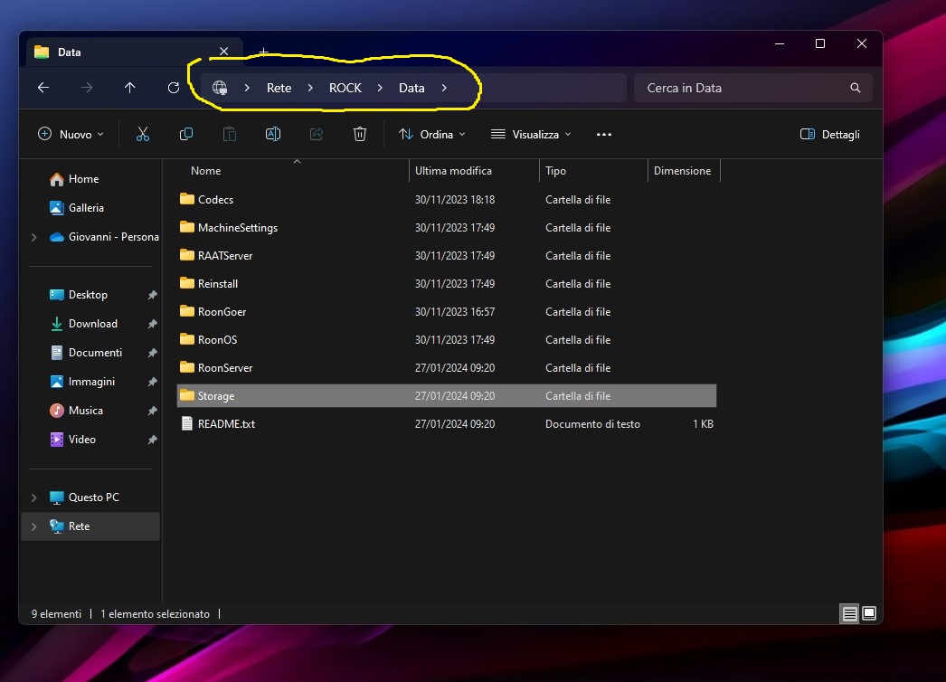The image size is (946, 682).
Task: Select the README.txt file
Action: point(226,423)
